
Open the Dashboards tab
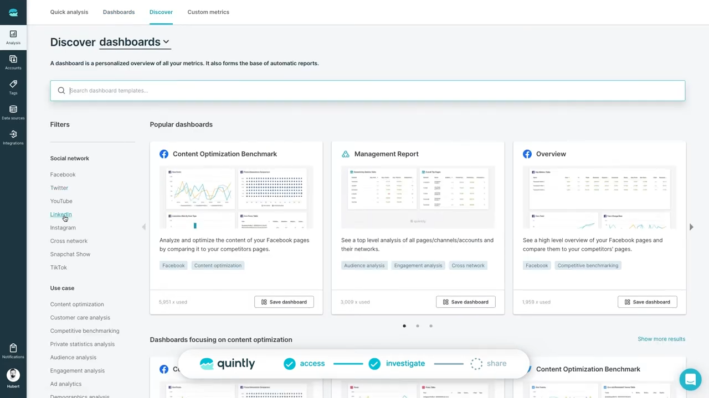click(119, 12)
